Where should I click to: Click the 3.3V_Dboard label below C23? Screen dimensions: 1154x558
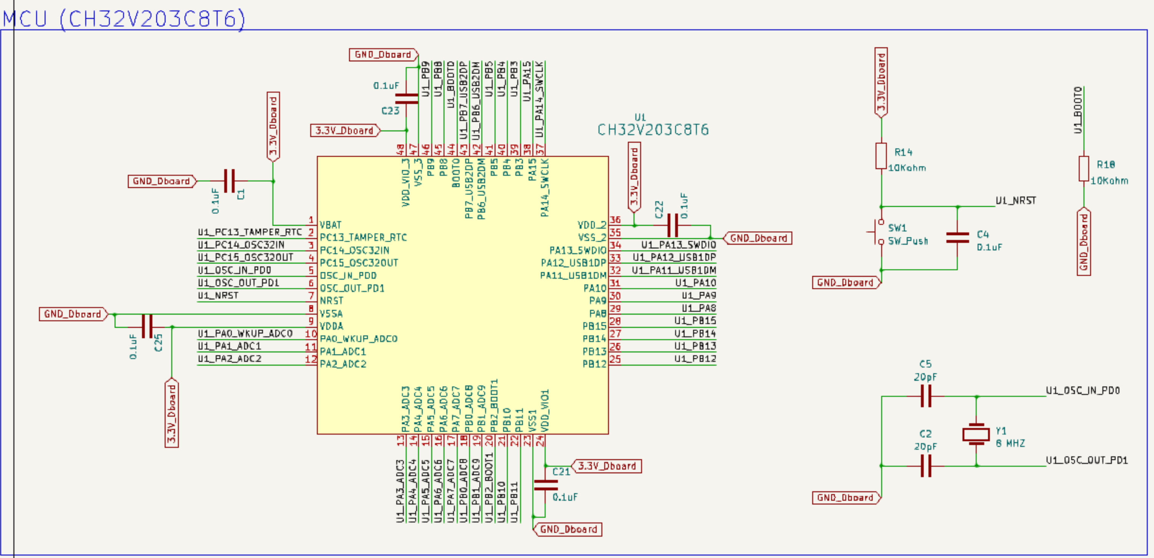[x=345, y=131]
